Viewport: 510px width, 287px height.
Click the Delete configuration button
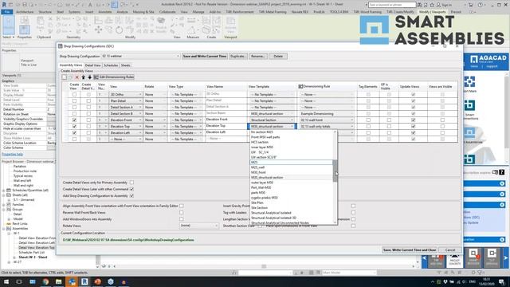tap(278, 57)
